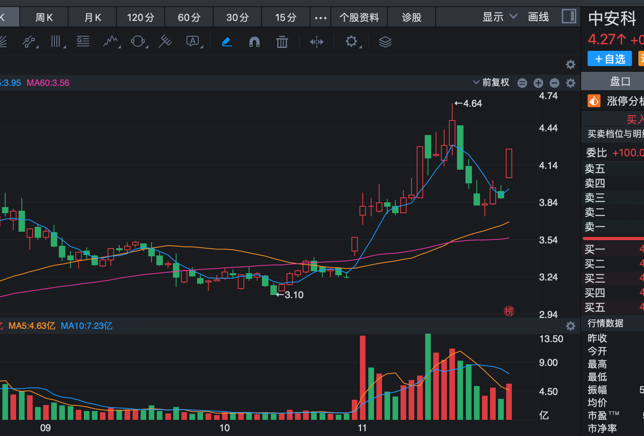Image resolution: width=644 pixels, height=436 pixels.
Task: Select the wave zigzag drawing tool
Action: pos(111,42)
